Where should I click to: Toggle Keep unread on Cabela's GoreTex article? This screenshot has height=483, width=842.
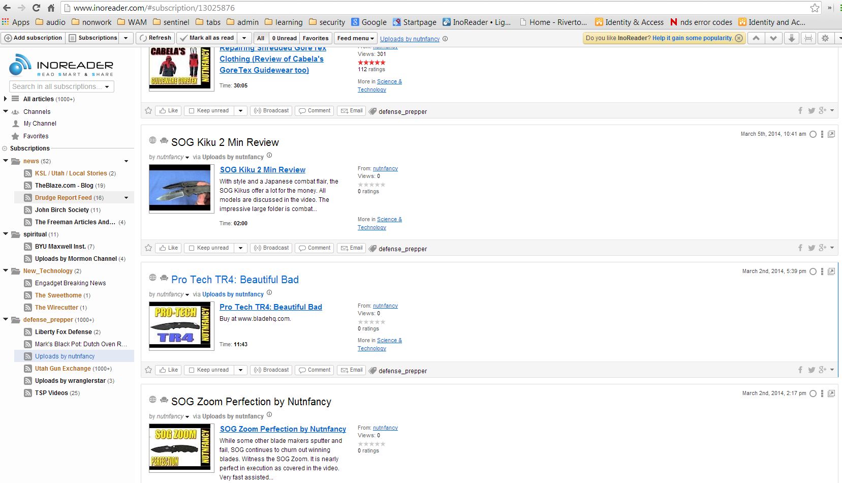(x=209, y=110)
